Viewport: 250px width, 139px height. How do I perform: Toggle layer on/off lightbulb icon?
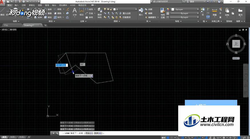click(105, 9)
